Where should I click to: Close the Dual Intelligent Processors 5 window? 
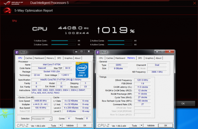[195, 3]
